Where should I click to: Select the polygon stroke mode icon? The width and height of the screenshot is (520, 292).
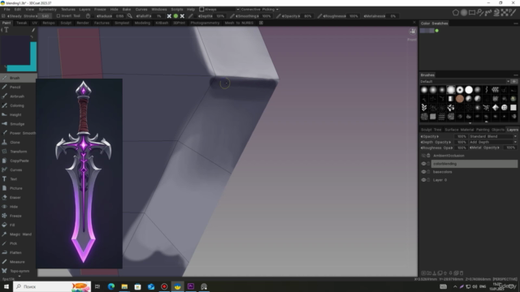pyautogui.click(x=456, y=13)
